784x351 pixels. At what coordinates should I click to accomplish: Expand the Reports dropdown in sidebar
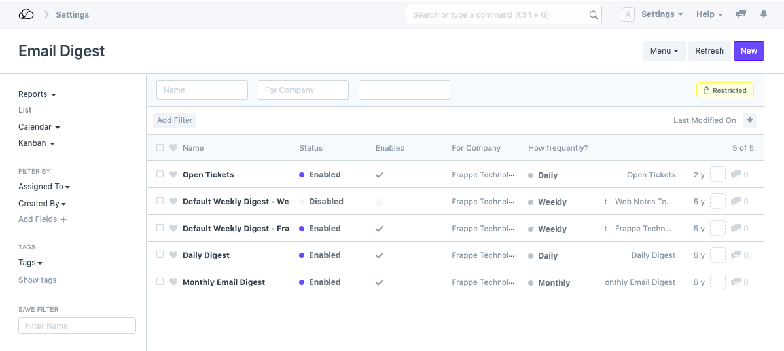[x=37, y=94]
